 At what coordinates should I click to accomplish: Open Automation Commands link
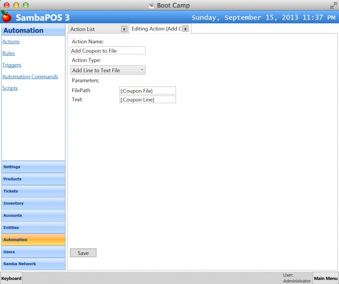pyautogui.click(x=30, y=76)
